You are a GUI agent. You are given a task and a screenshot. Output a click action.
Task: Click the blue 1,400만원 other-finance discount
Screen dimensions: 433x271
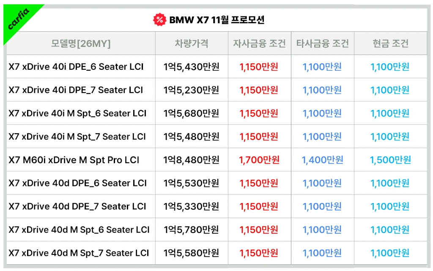(x=322, y=160)
